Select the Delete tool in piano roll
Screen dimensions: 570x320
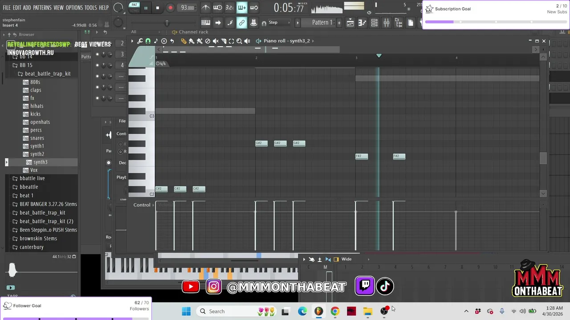(208, 41)
